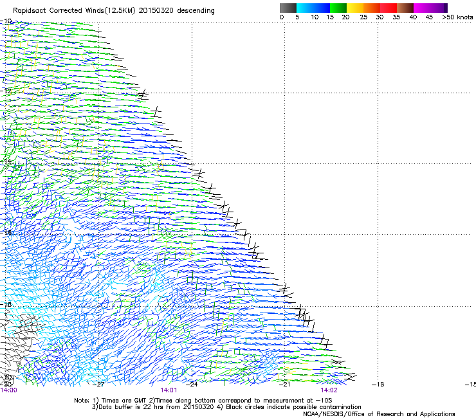This screenshot has width=476, height=418.
Task: Click the 'Times are GMT' note line
Action: tap(203, 401)
